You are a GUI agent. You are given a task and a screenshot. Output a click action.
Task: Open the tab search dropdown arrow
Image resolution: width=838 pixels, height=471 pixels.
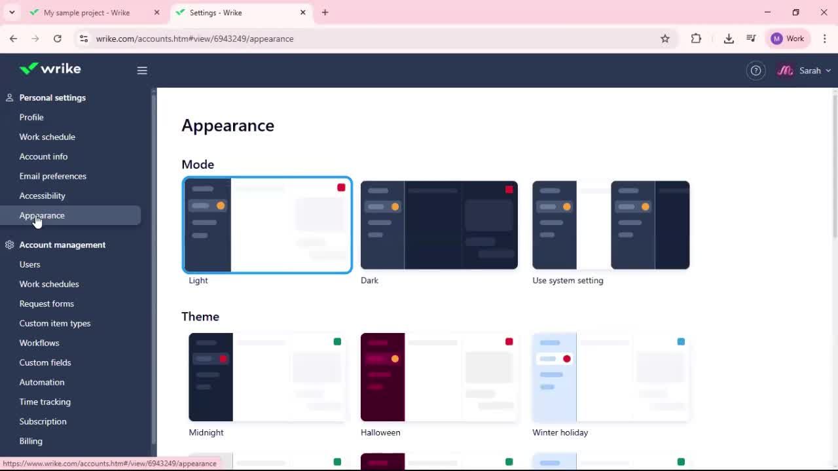point(12,12)
